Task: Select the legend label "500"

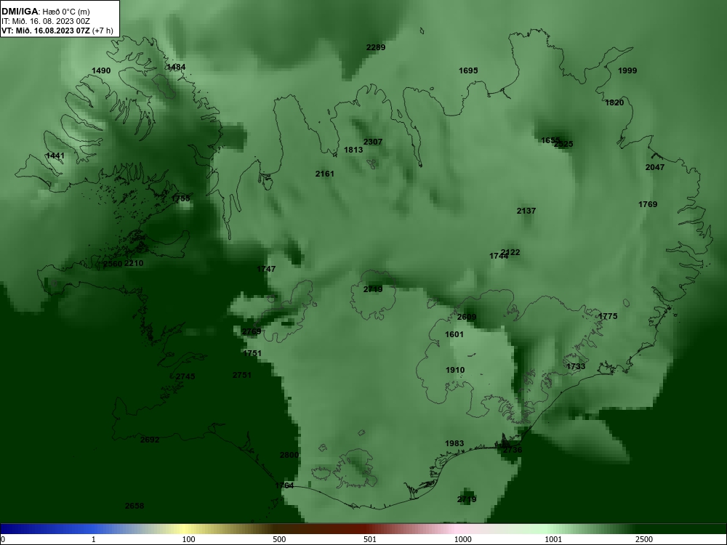Action: pos(279,539)
